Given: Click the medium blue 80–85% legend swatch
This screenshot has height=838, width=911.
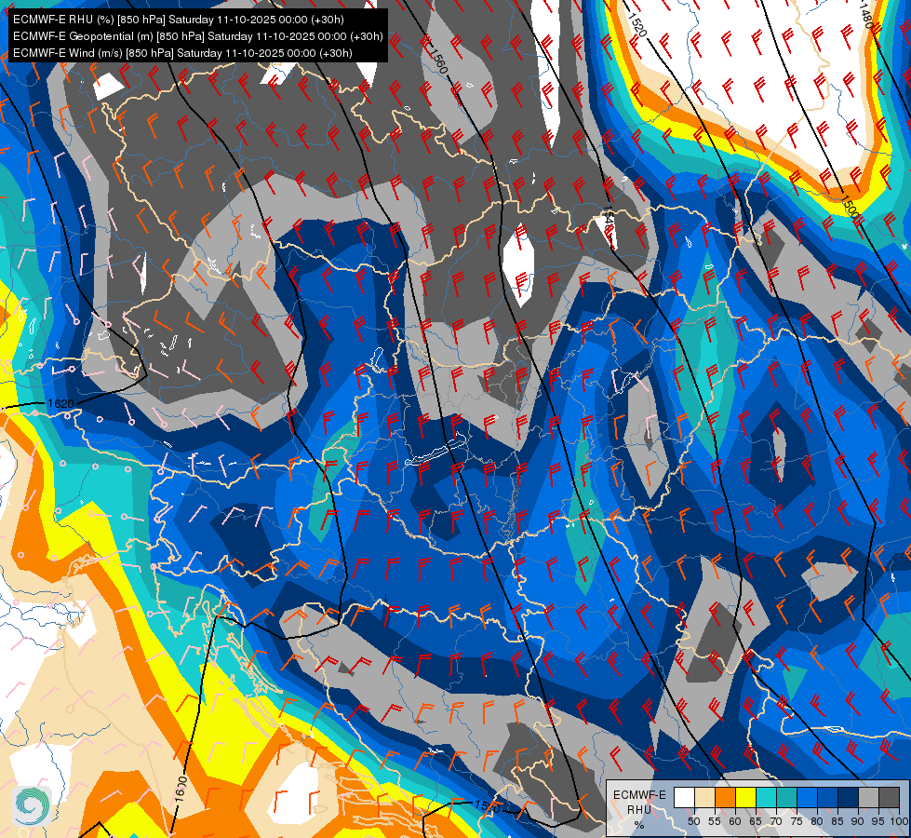Looking at the screenshot, I should pyautogui.click(x=828, y=797).
